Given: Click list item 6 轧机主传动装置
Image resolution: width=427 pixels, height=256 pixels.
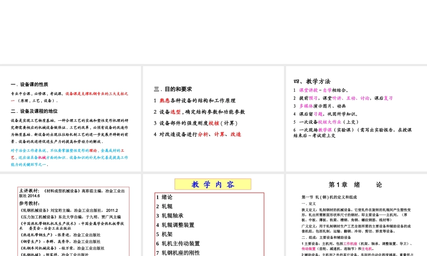Looking at the screenshot, I should [x=178, y=243].
